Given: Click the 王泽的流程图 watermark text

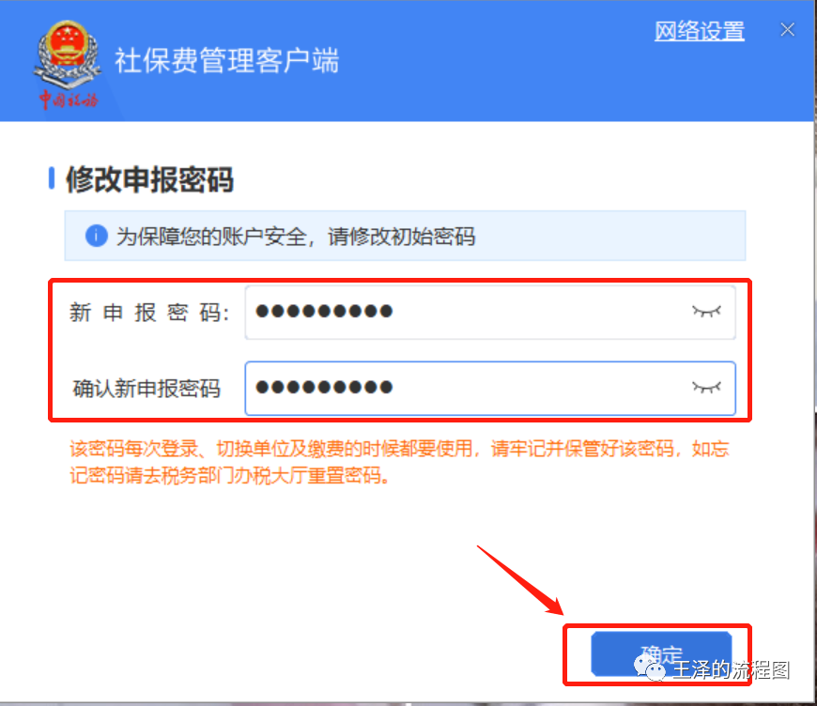Looking at the screenshot, I should point(731,670).
